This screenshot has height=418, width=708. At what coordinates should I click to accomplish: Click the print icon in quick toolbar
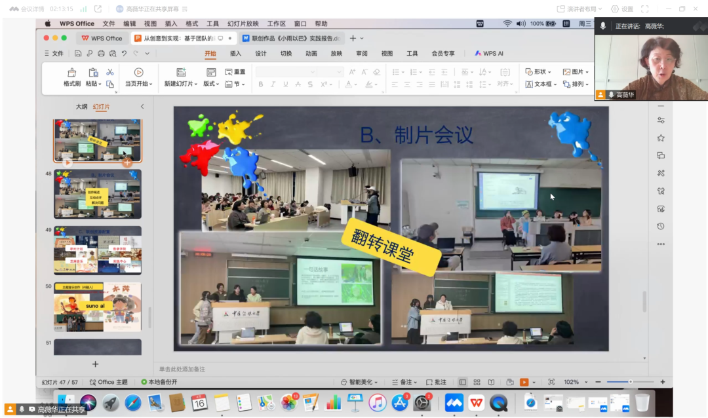click(x=101, y=54)
